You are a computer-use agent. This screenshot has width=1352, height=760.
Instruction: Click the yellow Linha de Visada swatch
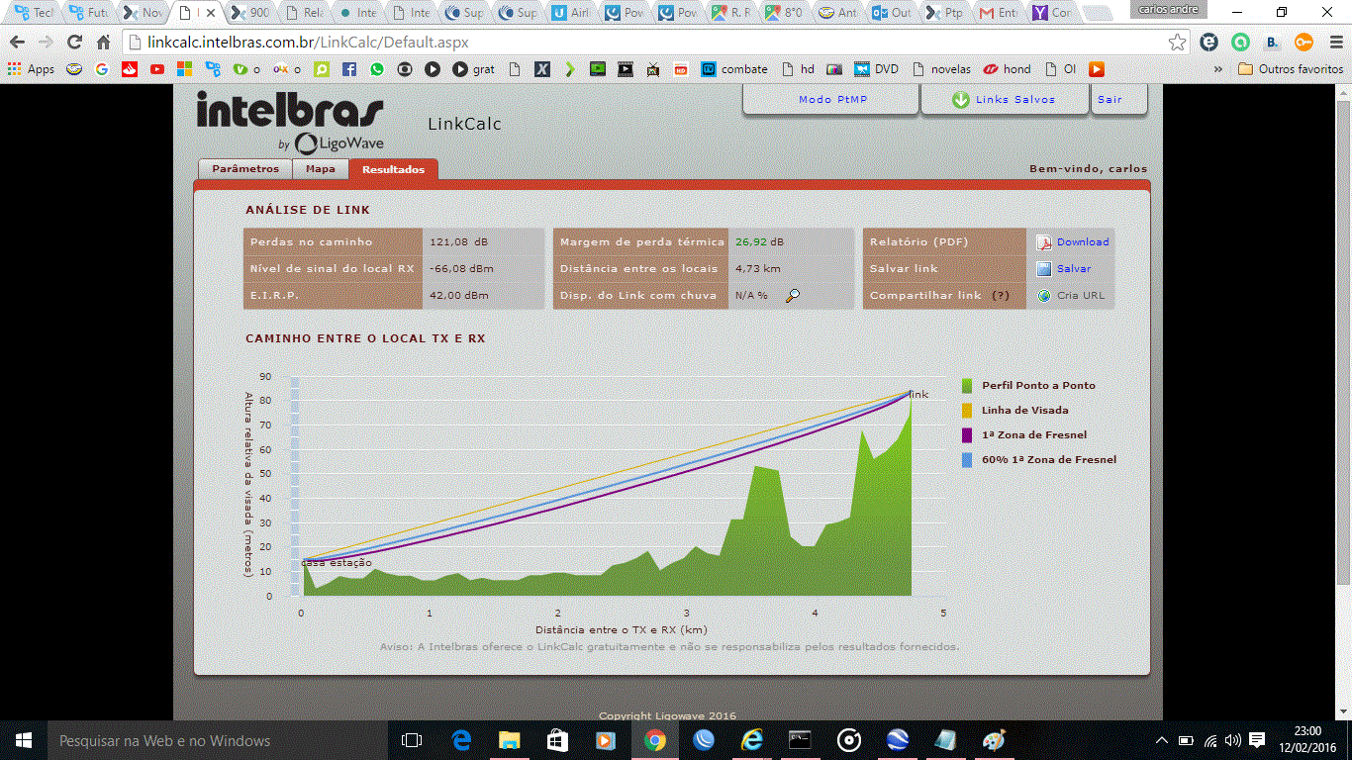coord(967,410)
